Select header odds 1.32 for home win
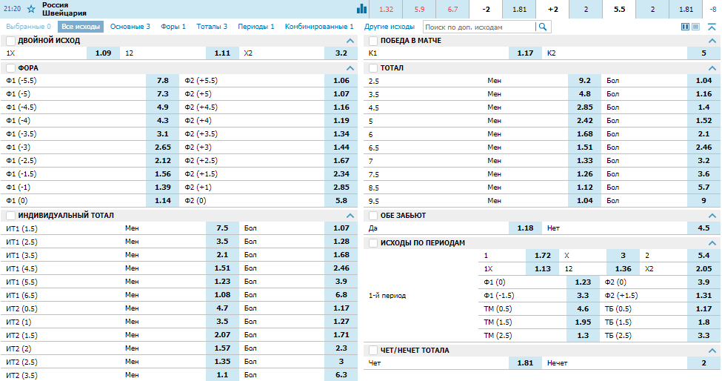Screen dimensions: 722x381 point(386,9)
